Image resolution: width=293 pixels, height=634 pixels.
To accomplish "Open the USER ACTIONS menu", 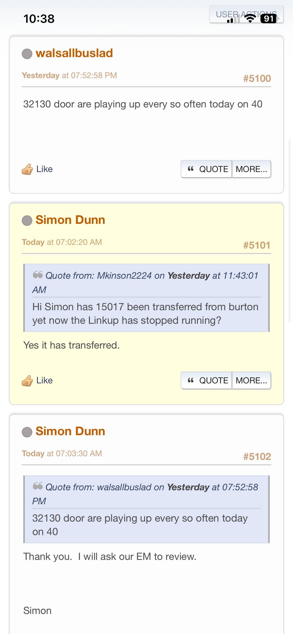I will (x=246, y=14).
